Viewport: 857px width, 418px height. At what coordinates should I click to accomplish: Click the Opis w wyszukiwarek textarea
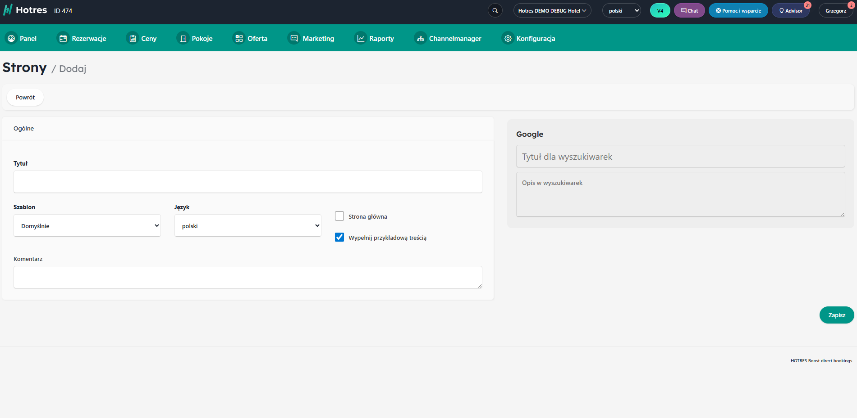pos(680,194)
